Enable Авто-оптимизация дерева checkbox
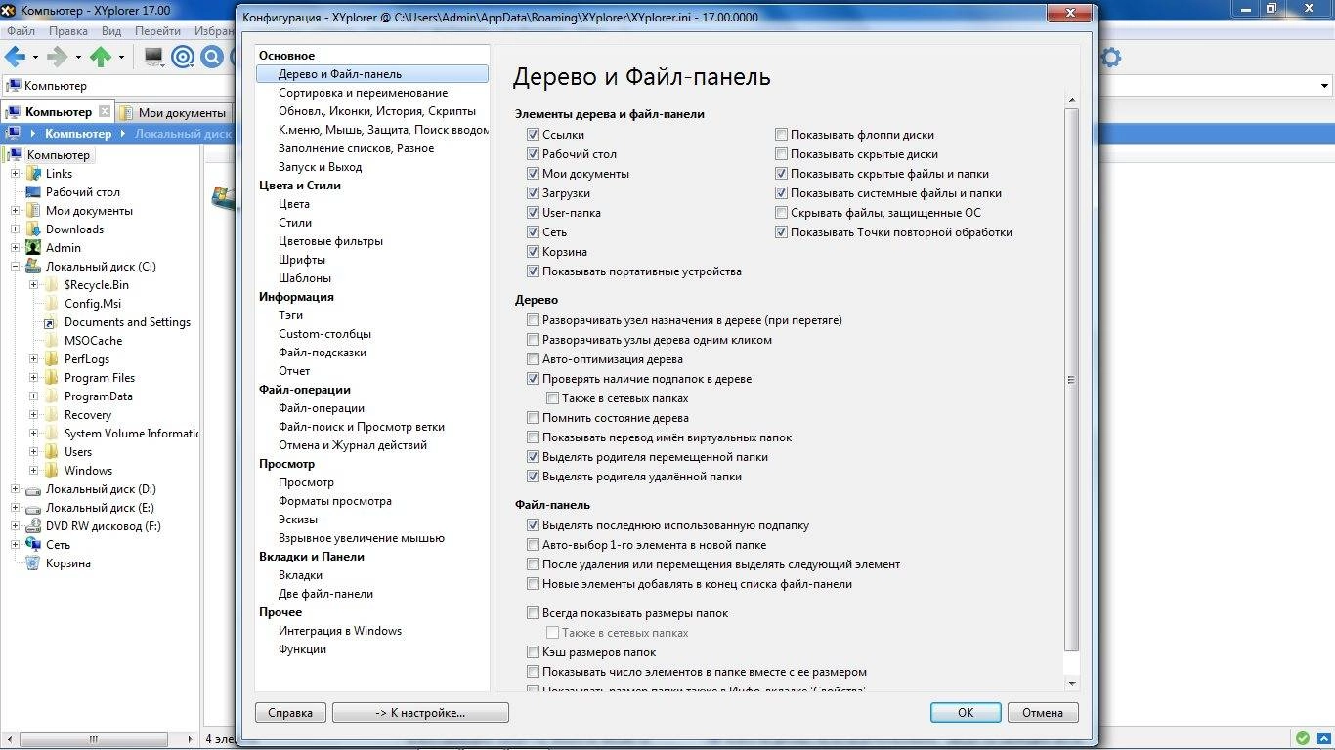The width and height of the screenshot is (1335, 750). [x=533, y=359]
